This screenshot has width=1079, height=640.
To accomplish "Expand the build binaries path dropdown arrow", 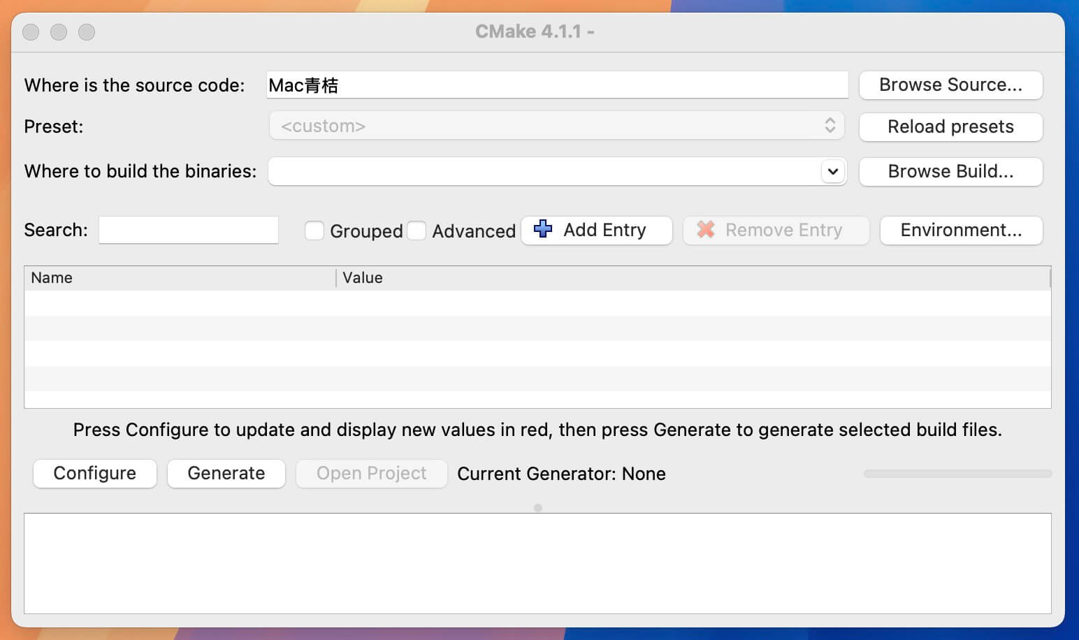I will pos(832,171).
